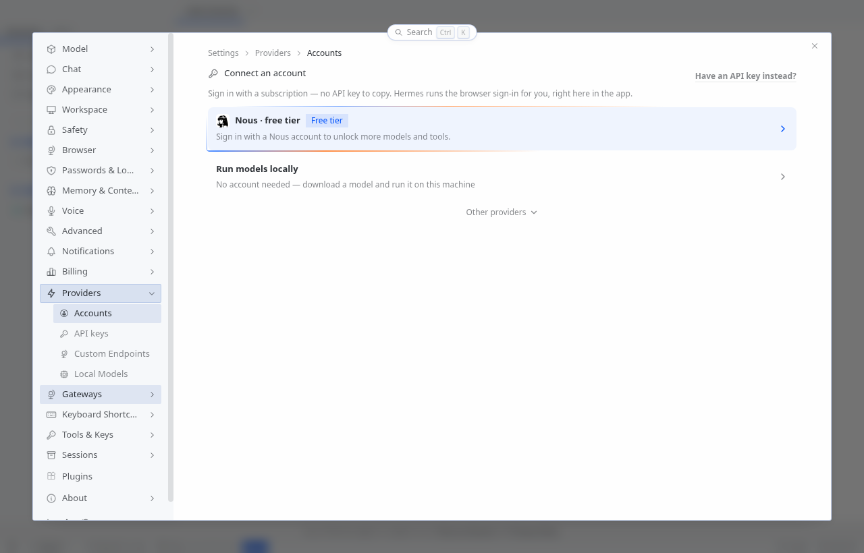Viewport: 864px width, 553px height.
Task: Expand the Appearance section chevron
Action: [153, 90]
